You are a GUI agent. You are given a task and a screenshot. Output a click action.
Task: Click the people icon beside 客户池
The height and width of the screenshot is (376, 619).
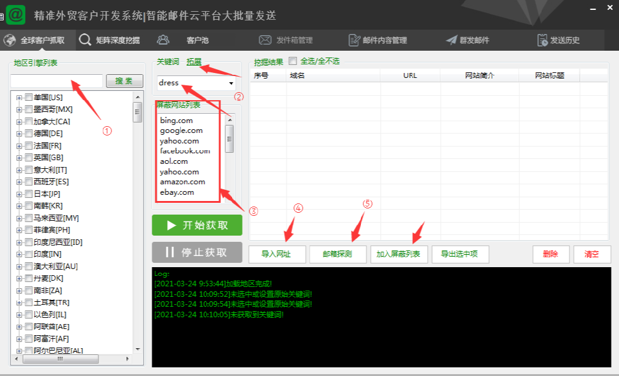163,40
